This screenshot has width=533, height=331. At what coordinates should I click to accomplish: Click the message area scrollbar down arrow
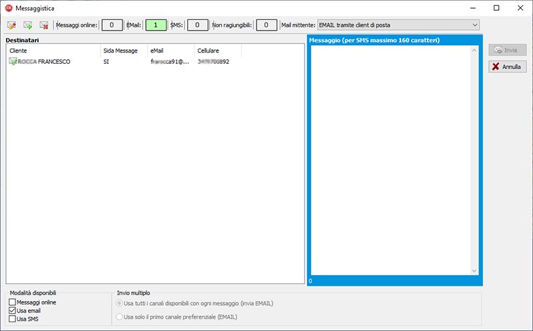click(x=474, y=271)
